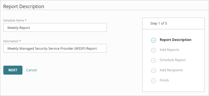Image resolution: width=209 pixels, height=96 pixels.
Task: Select the Finish step icon
Action: (x=153, y=81)
